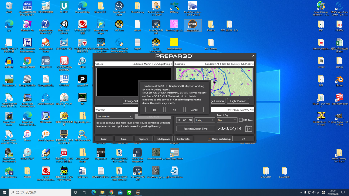Open LINE from the taskbar

click(129, 192)
